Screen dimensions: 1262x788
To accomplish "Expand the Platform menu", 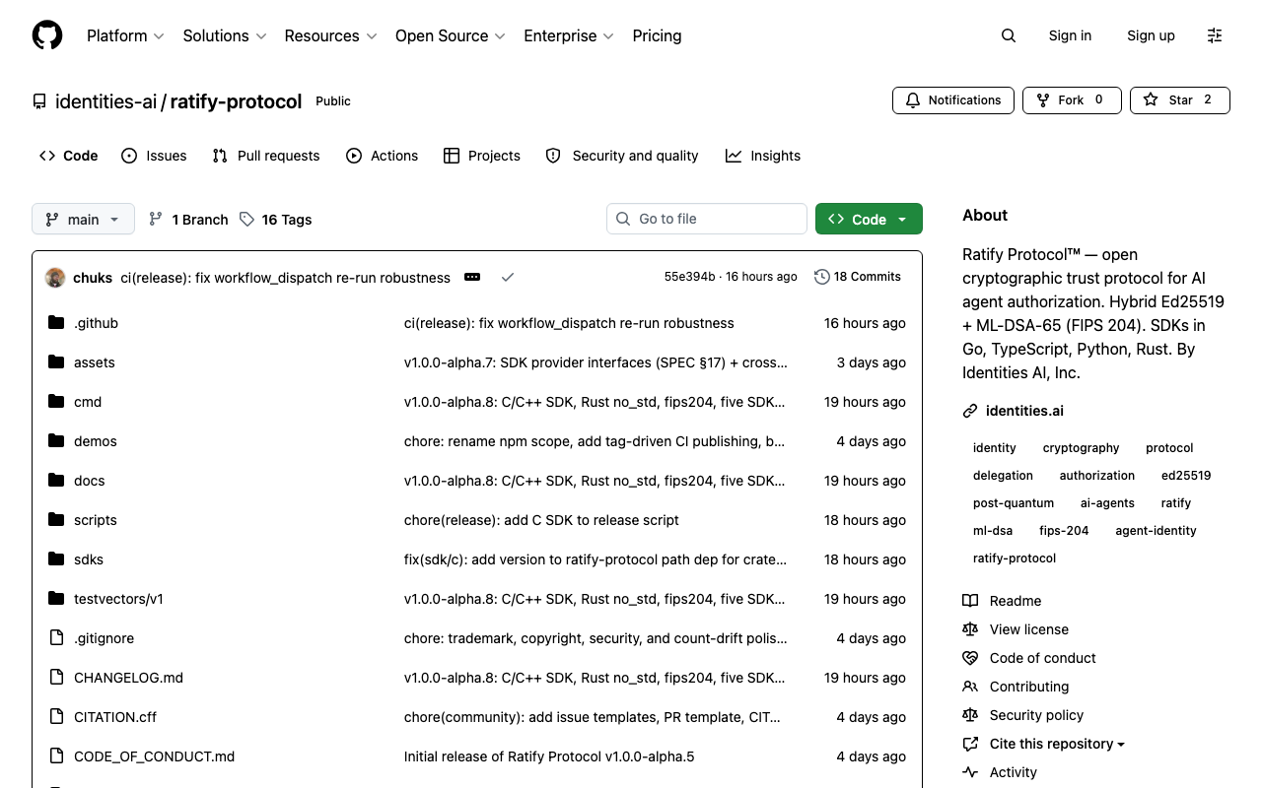I will pos(125,35).
